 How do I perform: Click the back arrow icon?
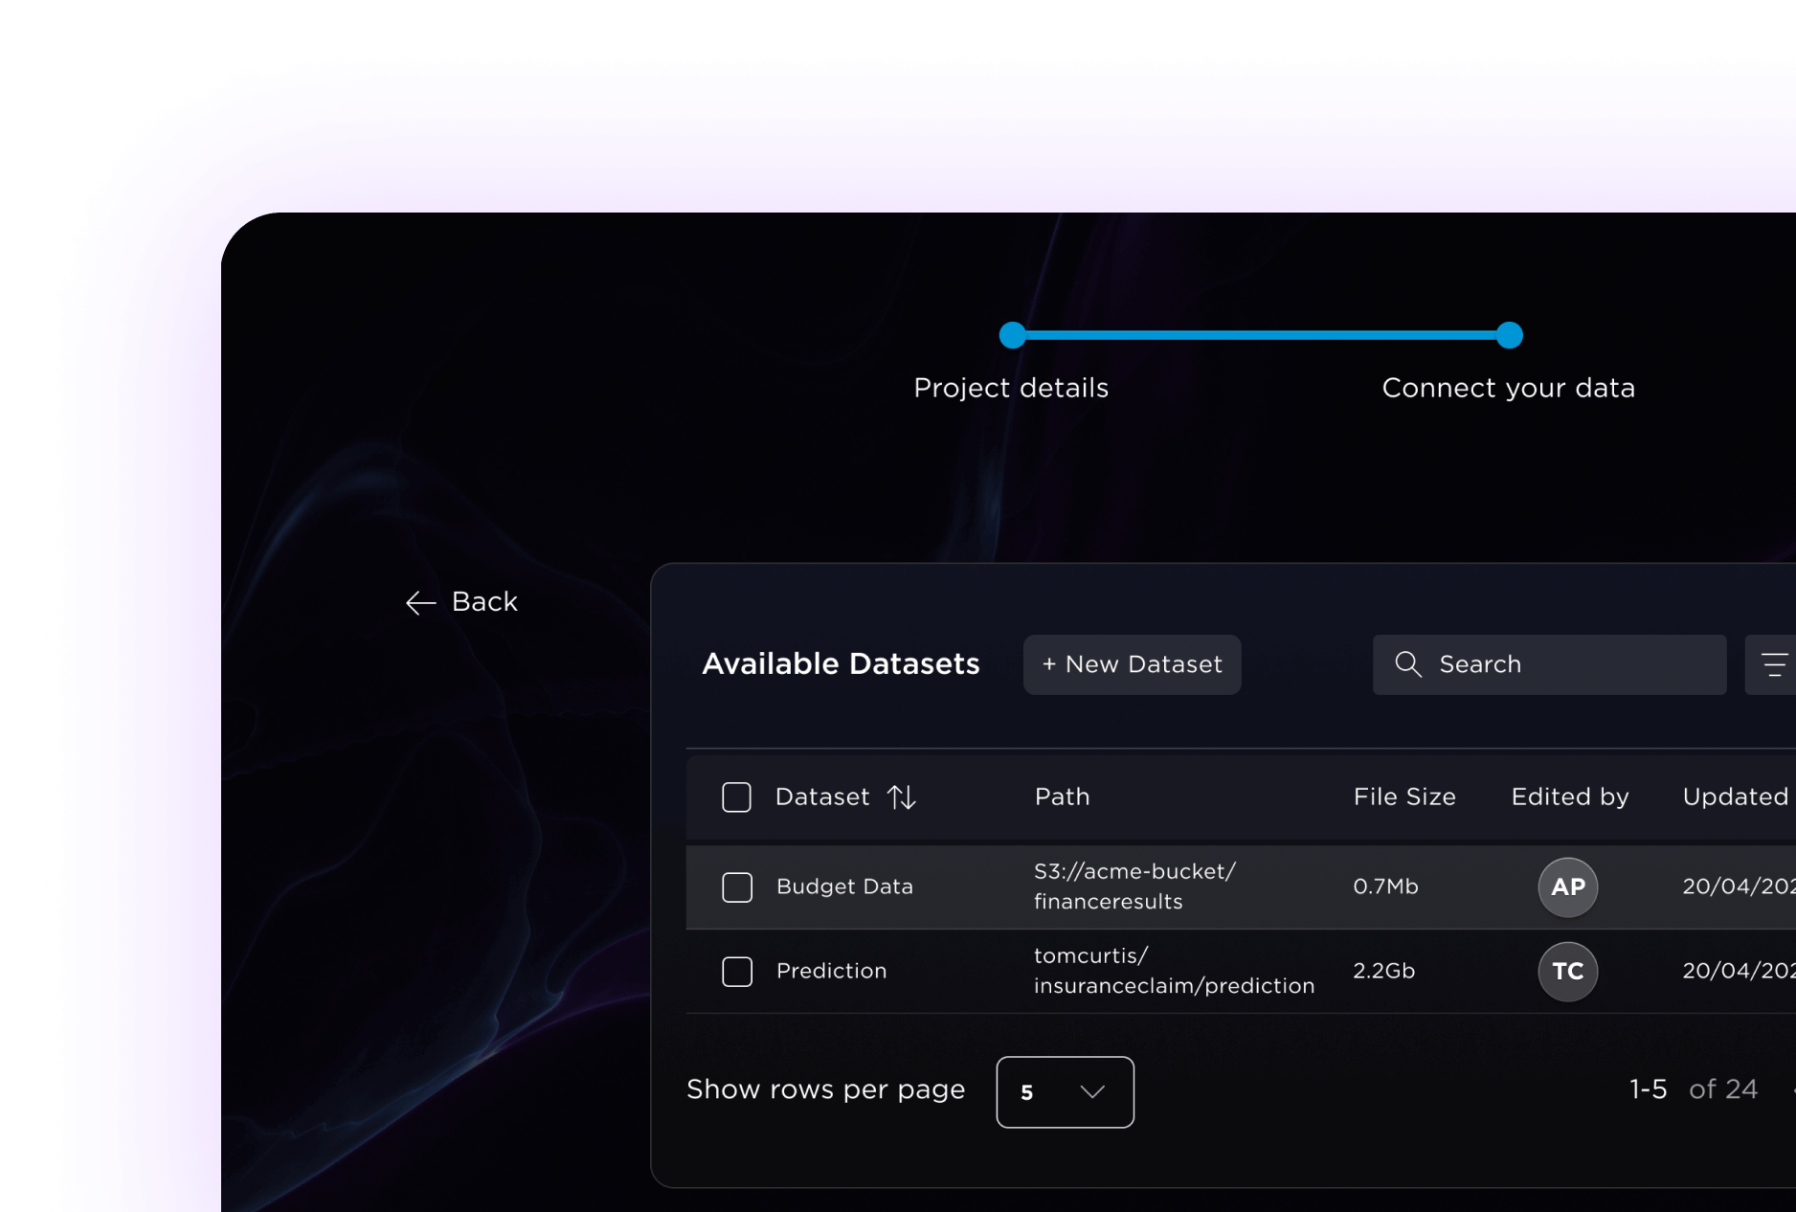(420, 602)
